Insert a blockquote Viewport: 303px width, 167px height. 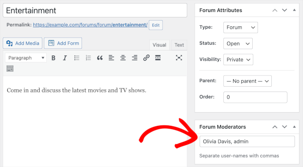(x=100, y=58)
